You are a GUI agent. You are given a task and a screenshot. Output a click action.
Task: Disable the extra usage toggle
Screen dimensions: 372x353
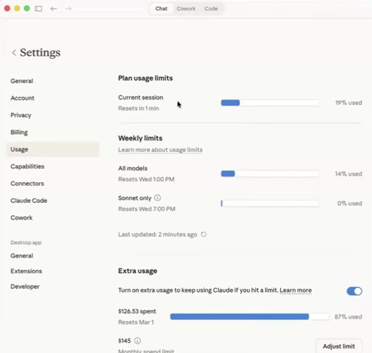click(354, 291)
